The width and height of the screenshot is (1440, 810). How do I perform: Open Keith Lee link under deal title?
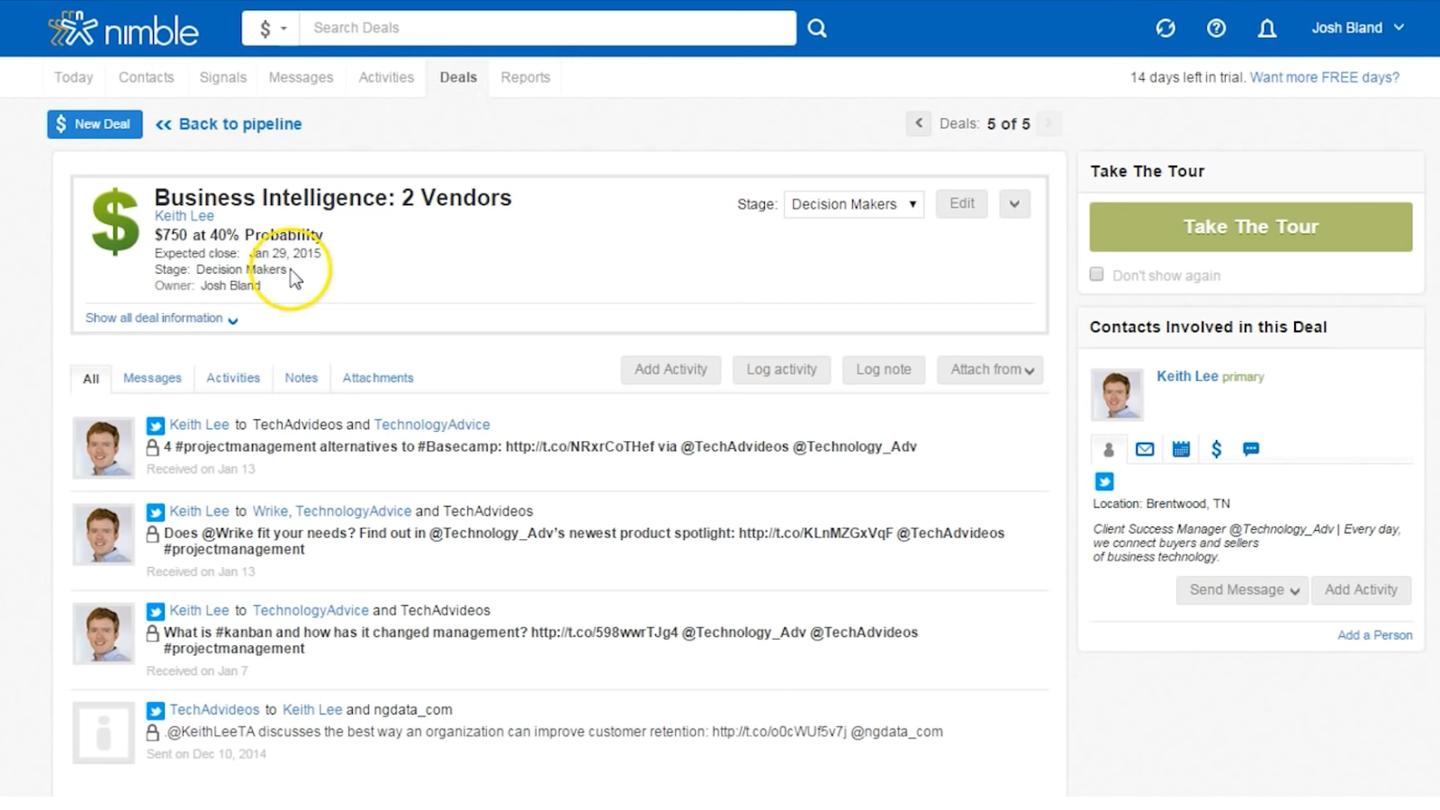tap(184, 216)
